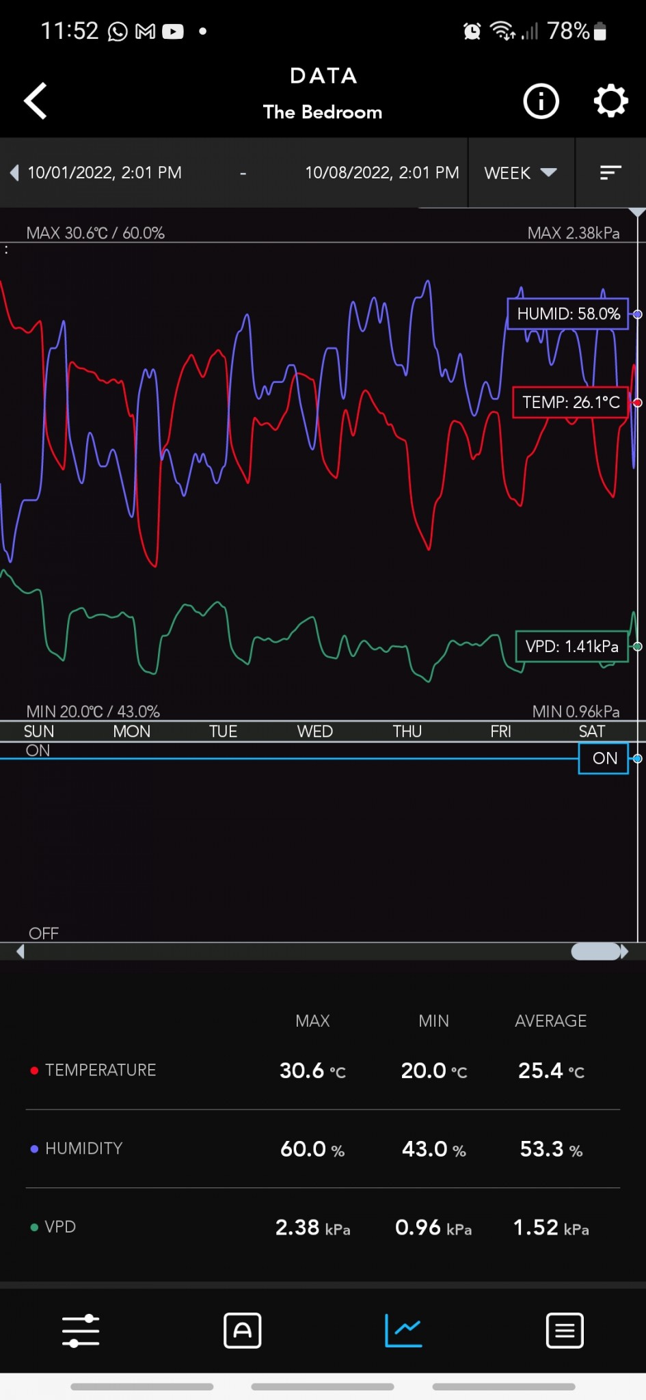Select the chart data tab
This screenshot has width=646, height=1400.
pyautogui.click(x=403, y=1330)
